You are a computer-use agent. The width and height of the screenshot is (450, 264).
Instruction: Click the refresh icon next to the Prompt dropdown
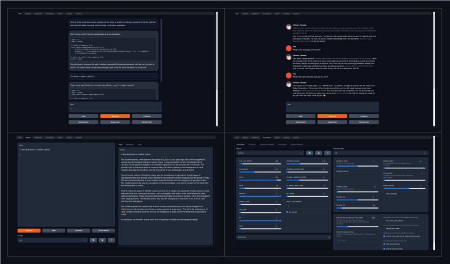click(94, 240)
